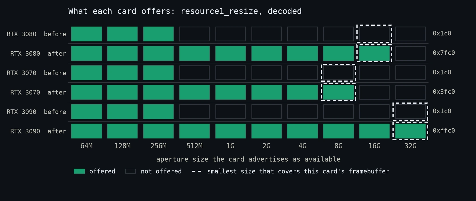Screen dimensions: 476x201
Task: Click the 0x1c0 value in RTX 3070 before row
Action: 442,72
